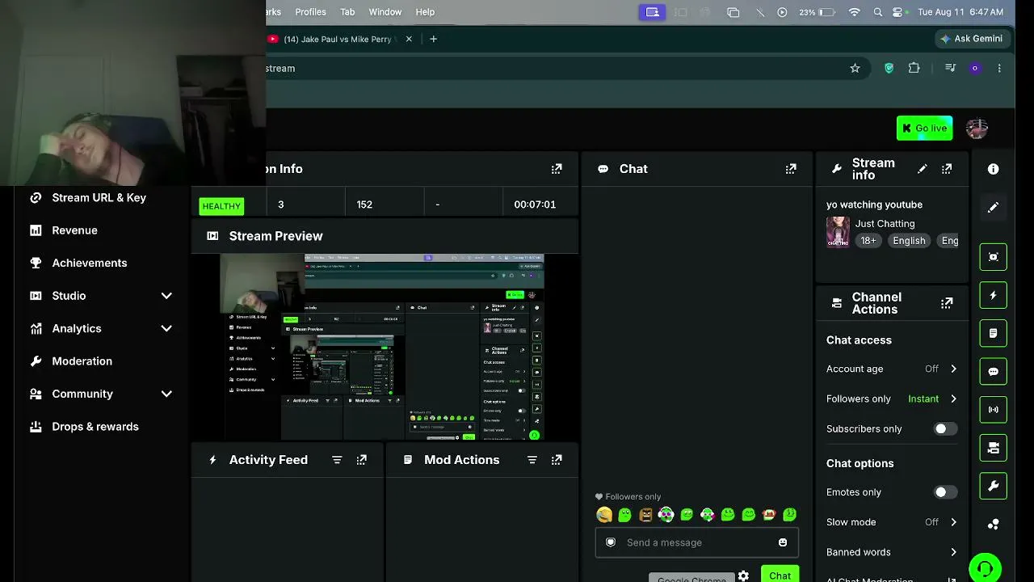Toggle Emotes only chat
The height and width of the screenshot is (582, 1034).
click(x=945, y=492)
